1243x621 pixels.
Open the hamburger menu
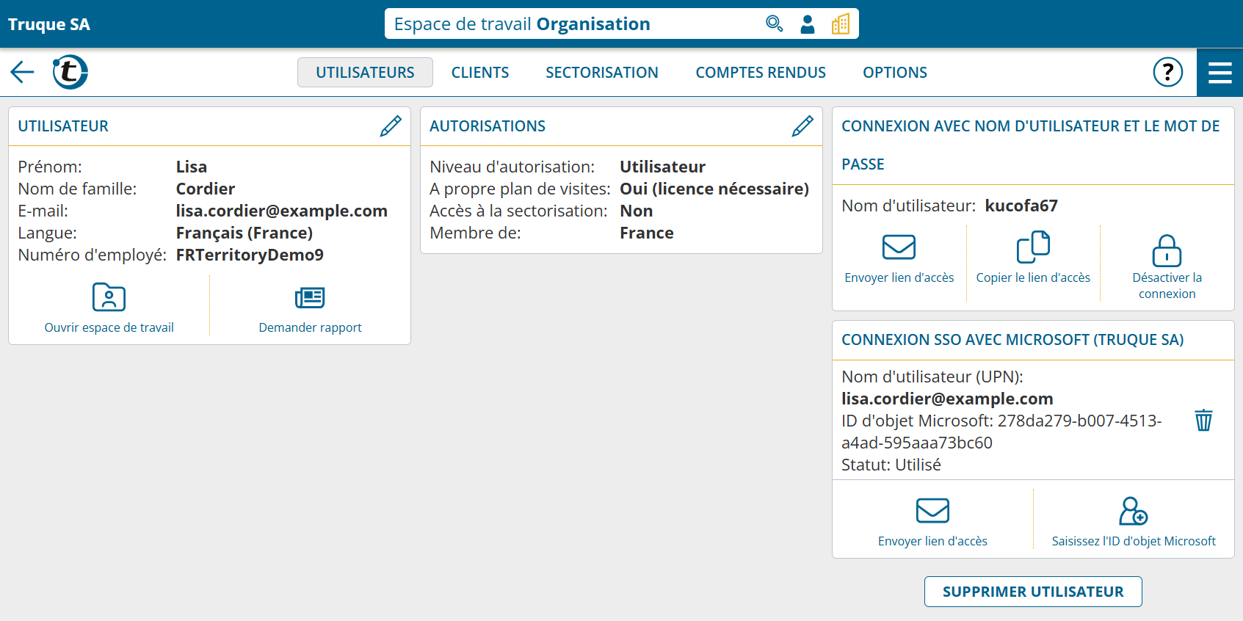1220,72
